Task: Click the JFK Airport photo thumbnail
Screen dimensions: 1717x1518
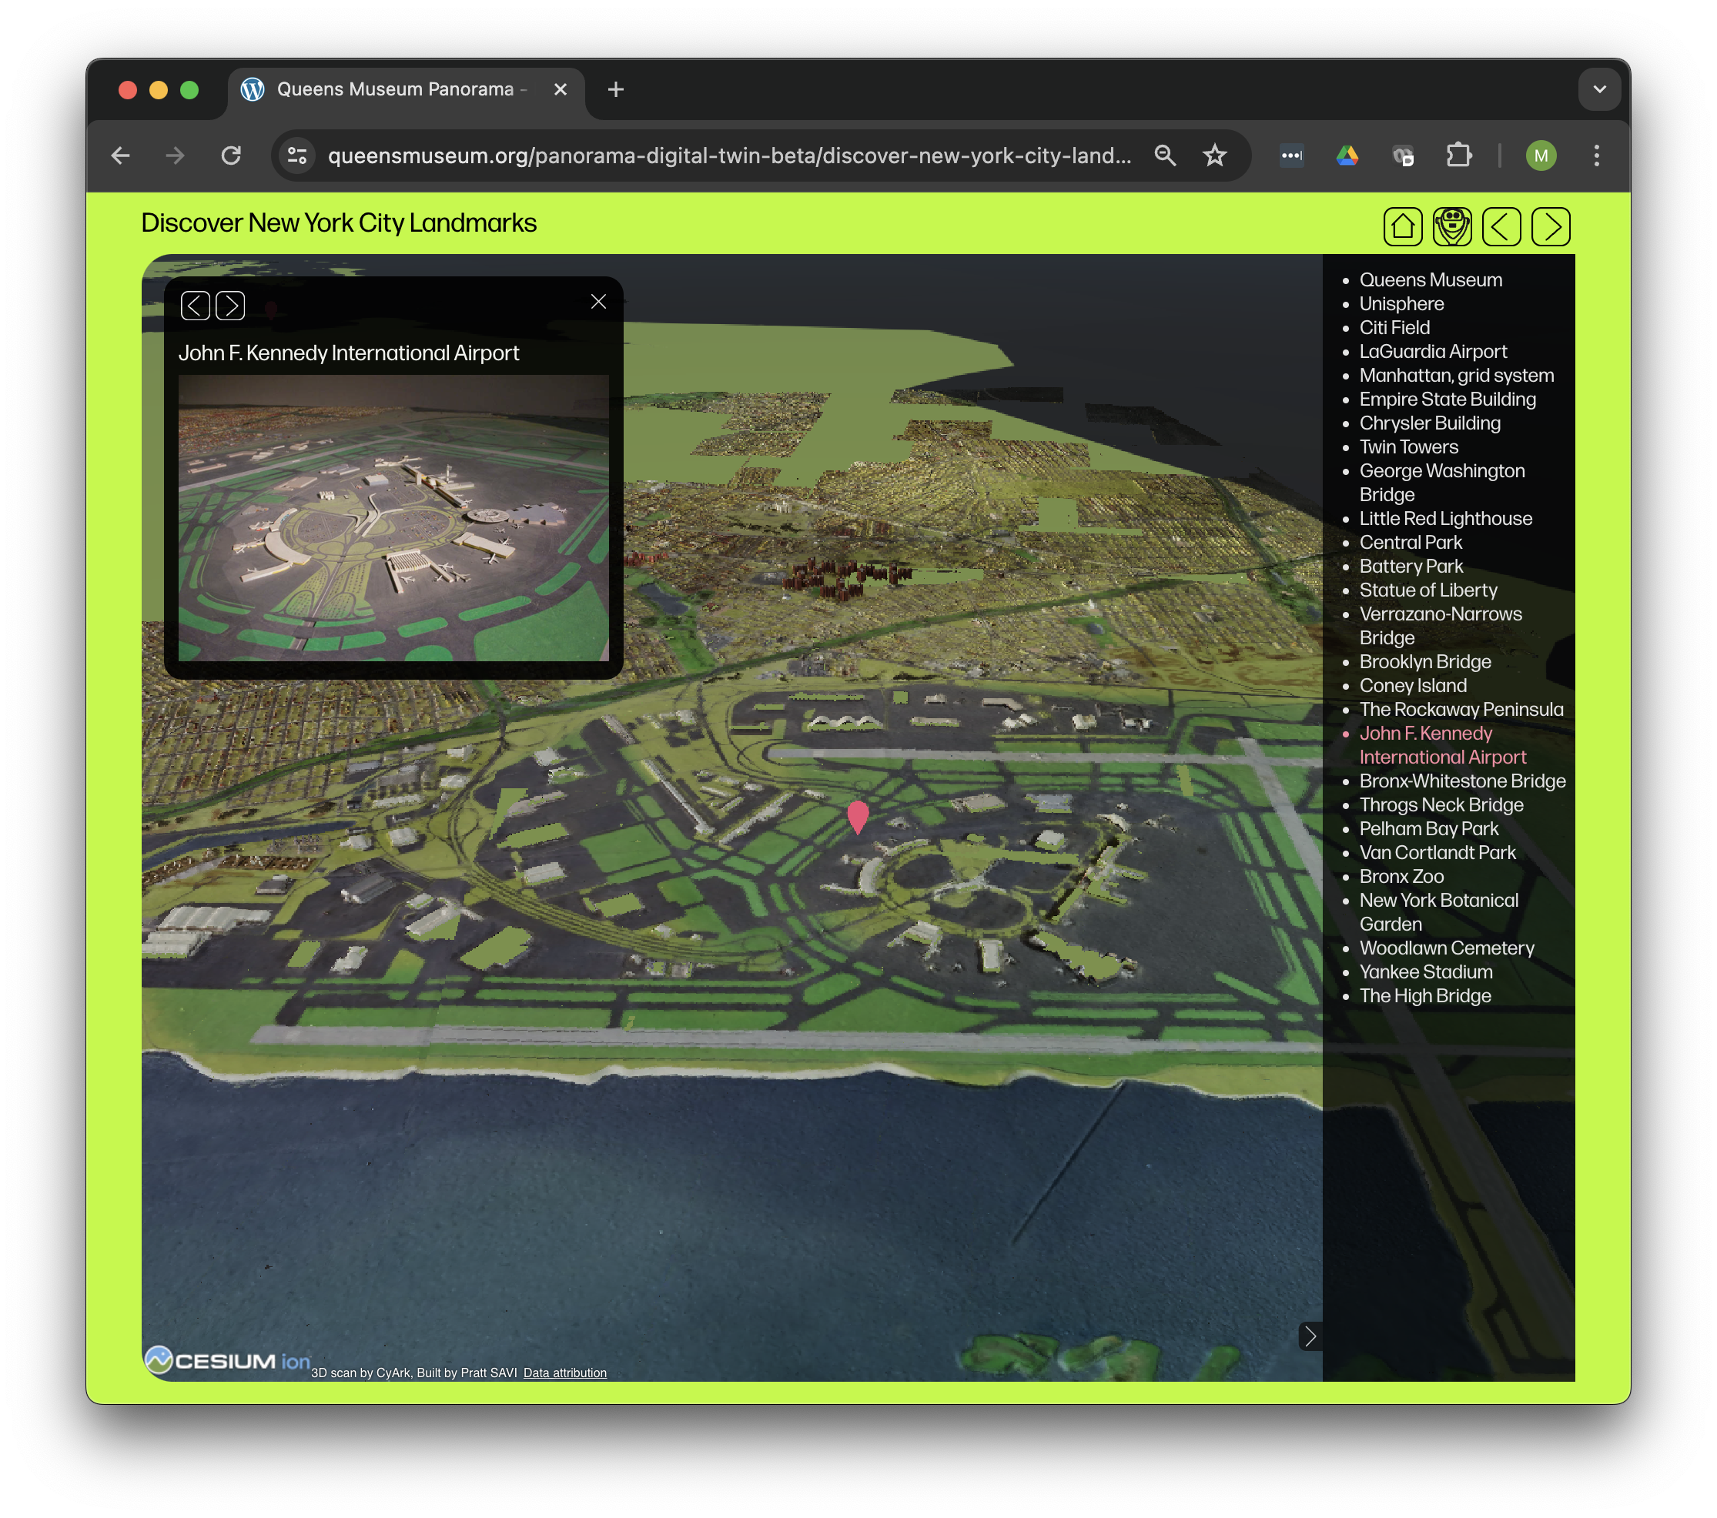Action: [x=393, y=517]
